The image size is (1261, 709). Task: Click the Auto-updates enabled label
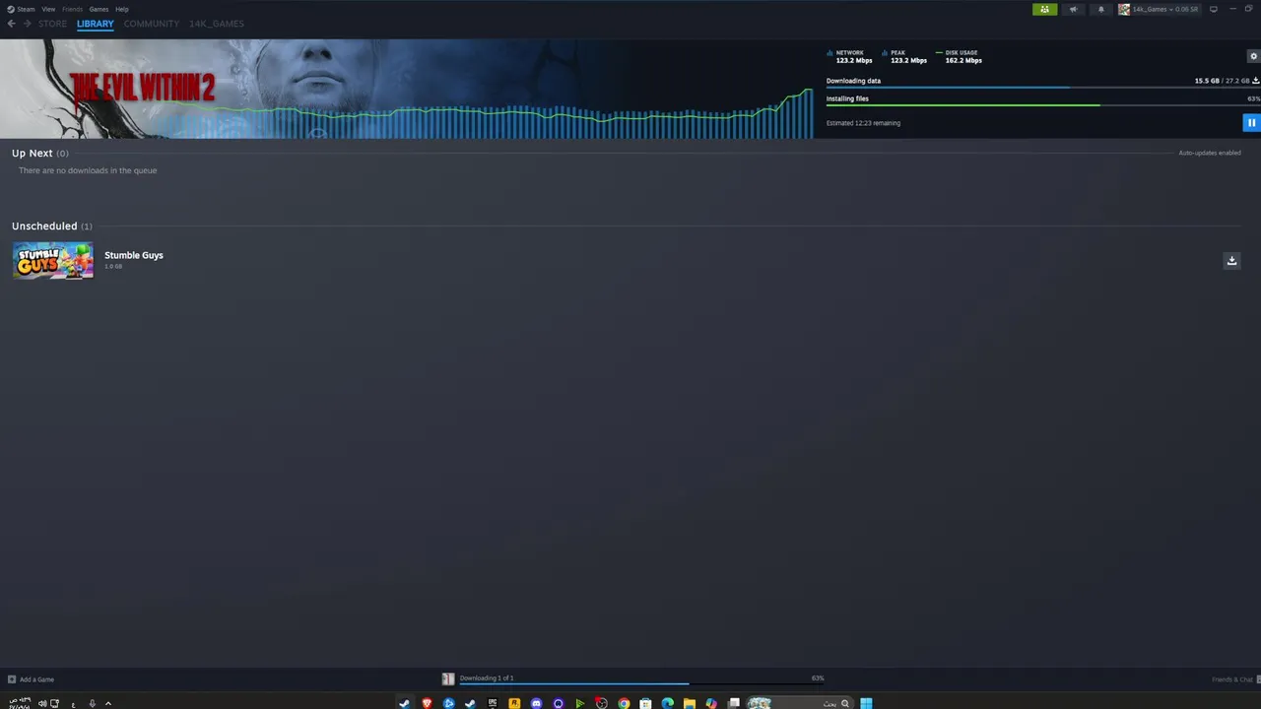(1210, 153)
